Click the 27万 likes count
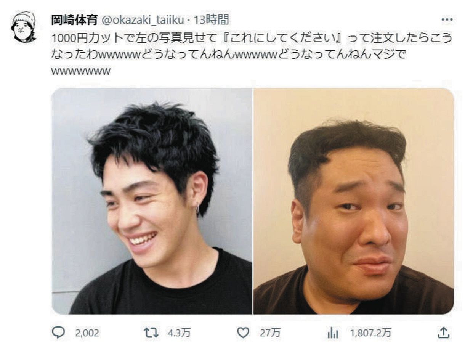This screenshot has width=465, height=347. point(270,333)
